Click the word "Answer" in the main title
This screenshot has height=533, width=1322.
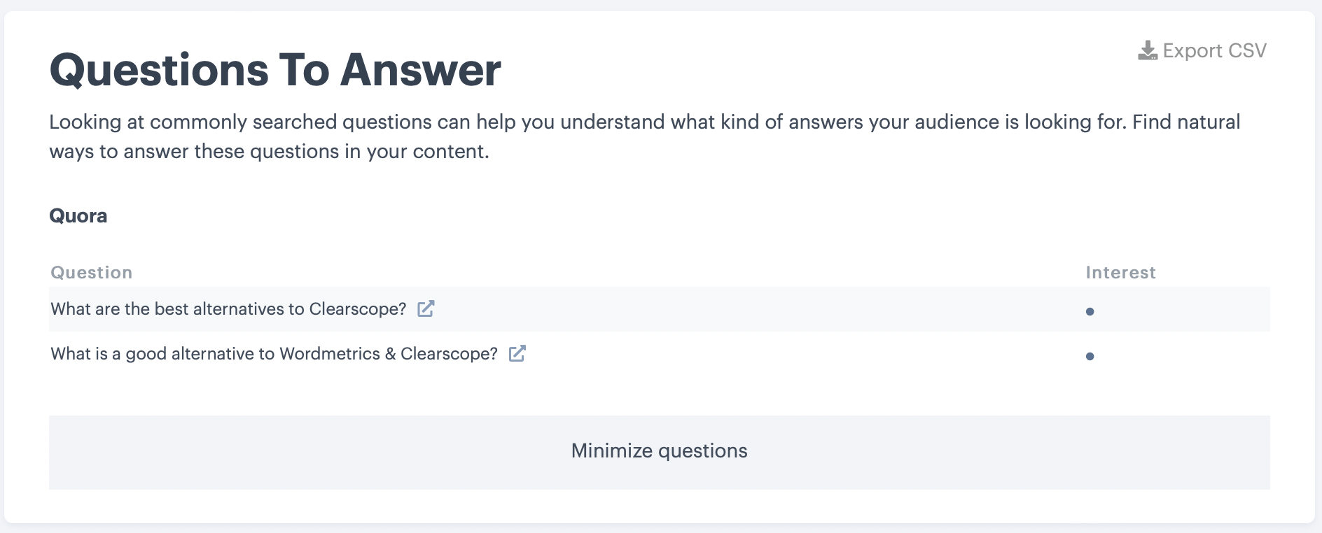tap(420, 70)
